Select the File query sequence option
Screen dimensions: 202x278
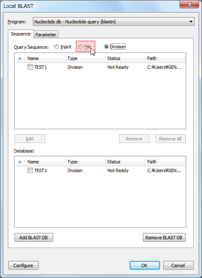[85, 47]
